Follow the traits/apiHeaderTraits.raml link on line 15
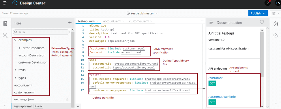Viewport: 281px width, 109px height. pos(167,79)
